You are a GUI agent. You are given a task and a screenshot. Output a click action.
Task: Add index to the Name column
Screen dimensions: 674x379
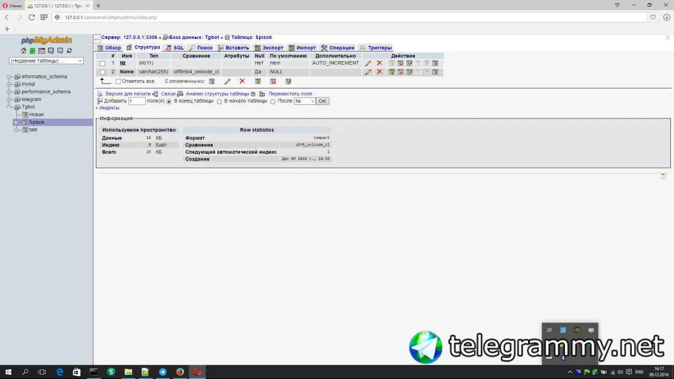[x=409, y=72]
